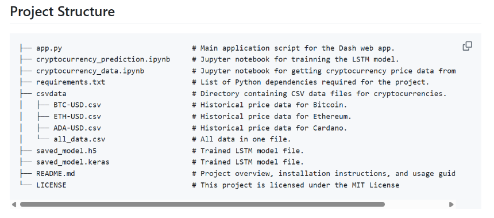Click comment 'Historical price data for Cardano'
The width and height of the screenshot is (494, 218).
pyautogui.click(x=269, y=128)
